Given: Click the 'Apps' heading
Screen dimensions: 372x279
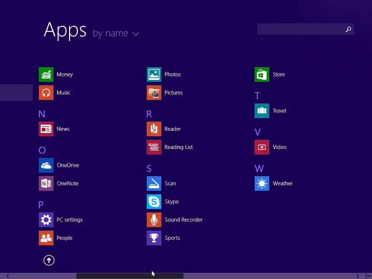Looking at the screenshot, I should click(65, 30).
